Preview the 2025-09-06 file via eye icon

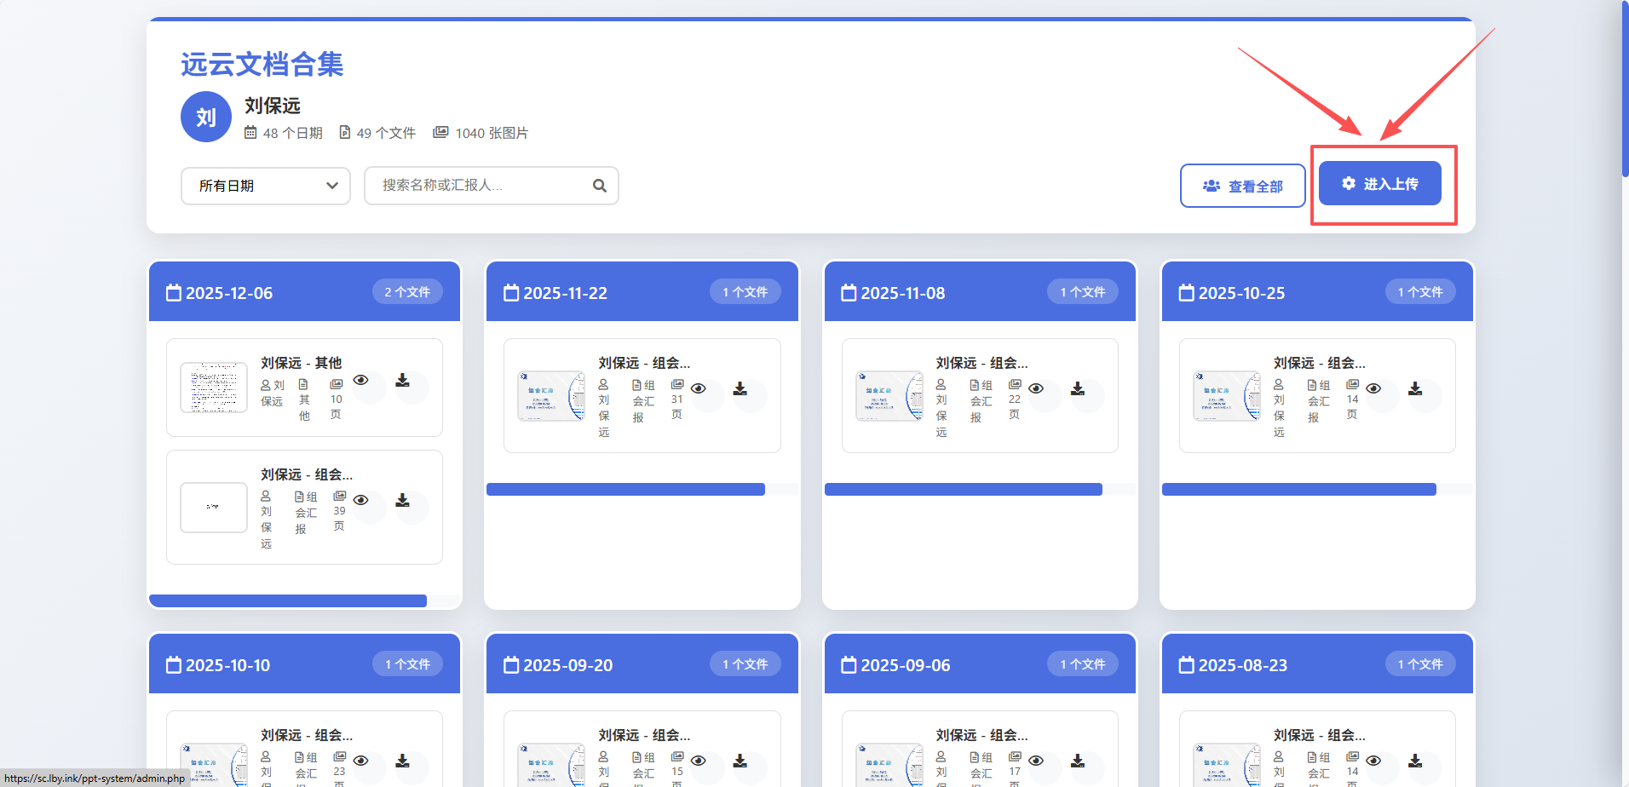tap(1036, 761)
